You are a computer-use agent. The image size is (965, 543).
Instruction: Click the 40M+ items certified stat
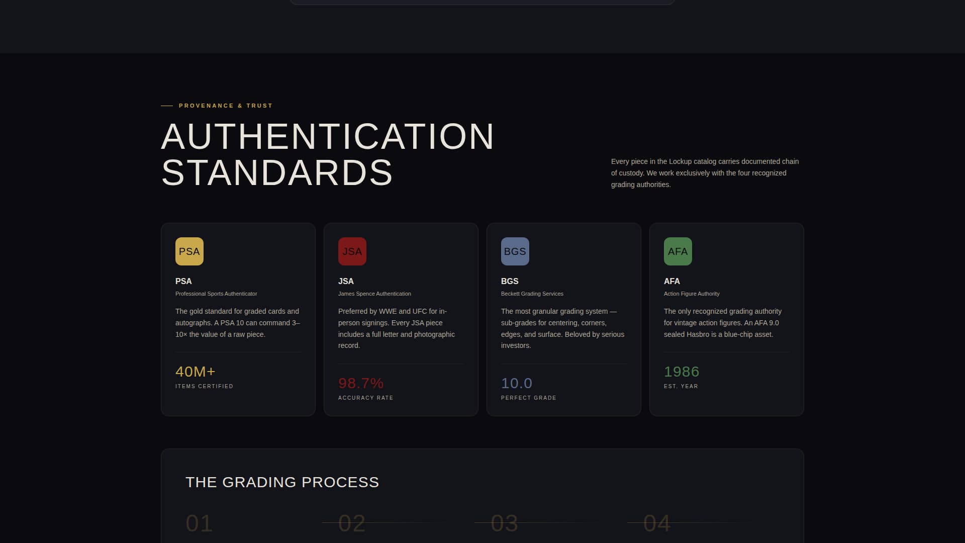(x=196, y=372)
